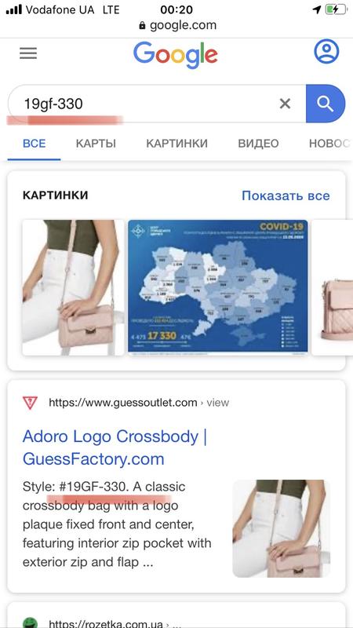The height and width of the screenshot is (628, 353).
Task: Select the ВСЕ tab
Action: coord(34,144)
